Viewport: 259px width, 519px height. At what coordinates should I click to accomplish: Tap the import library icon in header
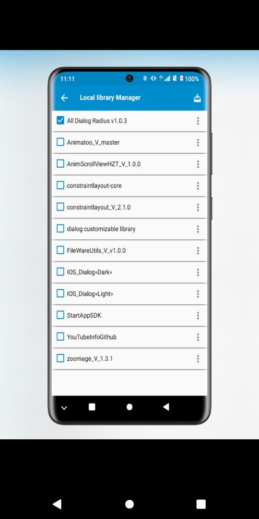click(x=197, y=98)
